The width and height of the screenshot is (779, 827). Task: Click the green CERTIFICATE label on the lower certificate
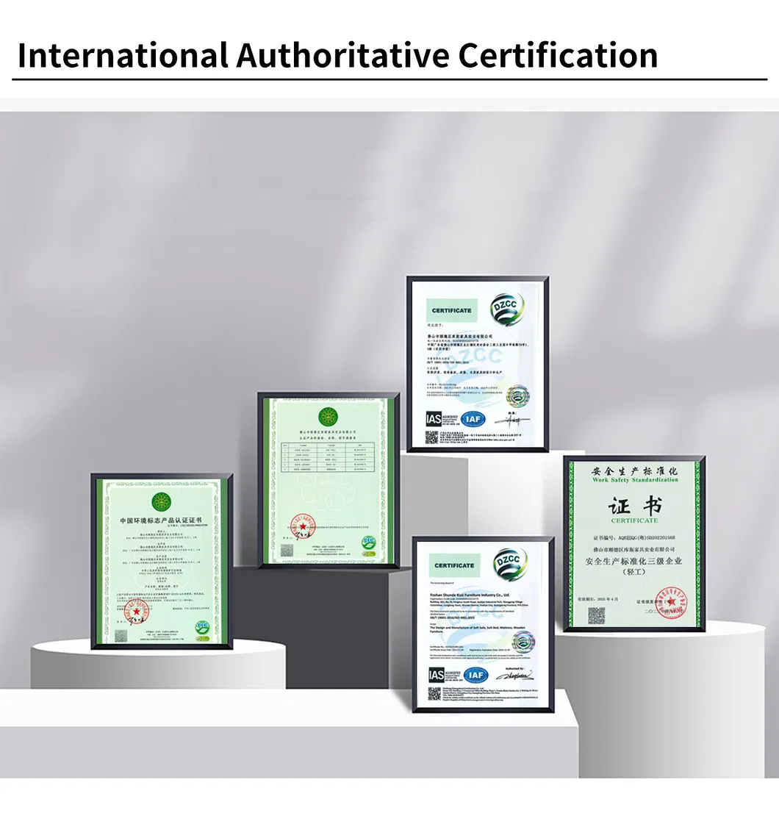(454, 565)
